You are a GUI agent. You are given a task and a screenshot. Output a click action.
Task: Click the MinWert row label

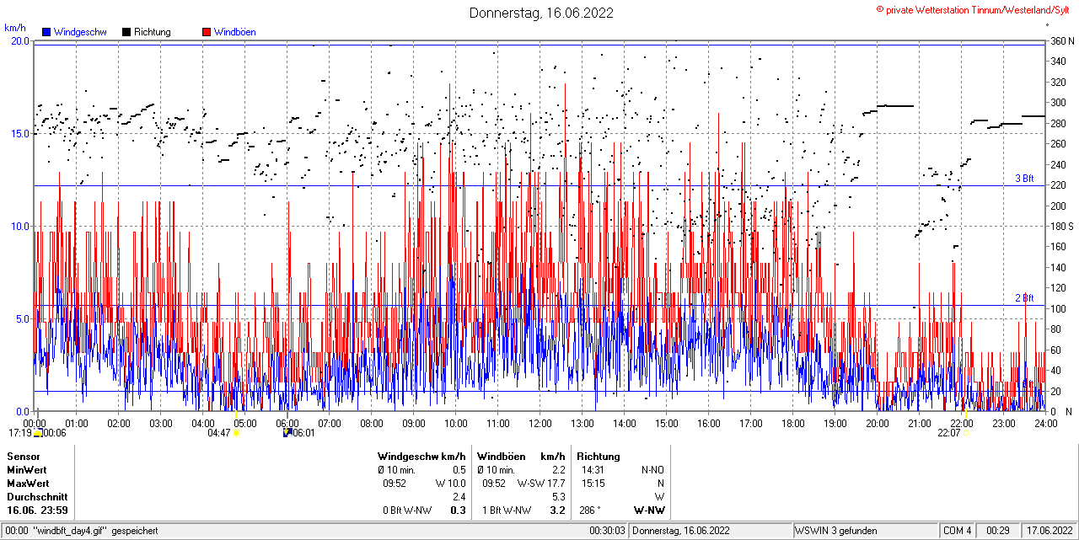(x=27, y=469)
